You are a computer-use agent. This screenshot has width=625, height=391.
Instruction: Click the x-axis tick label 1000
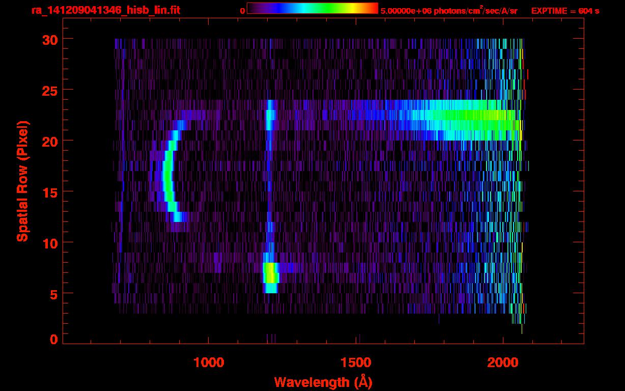click(209, 362)
